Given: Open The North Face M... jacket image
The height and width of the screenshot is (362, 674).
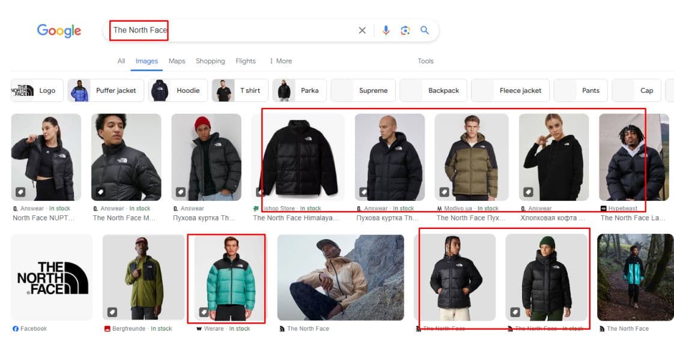Looking at the screenshot, I should click(x=126, y=157).
